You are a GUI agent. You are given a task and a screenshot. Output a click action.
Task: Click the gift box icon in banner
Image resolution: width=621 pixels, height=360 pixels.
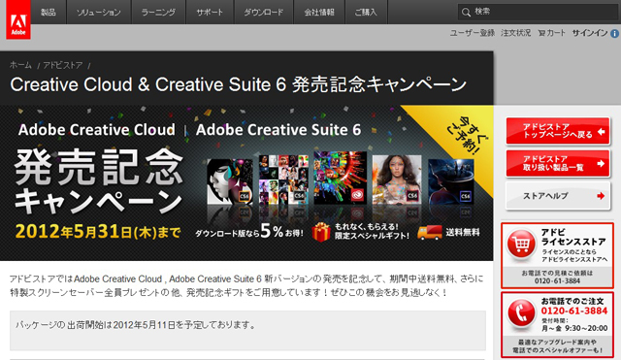tap(321, 232)
